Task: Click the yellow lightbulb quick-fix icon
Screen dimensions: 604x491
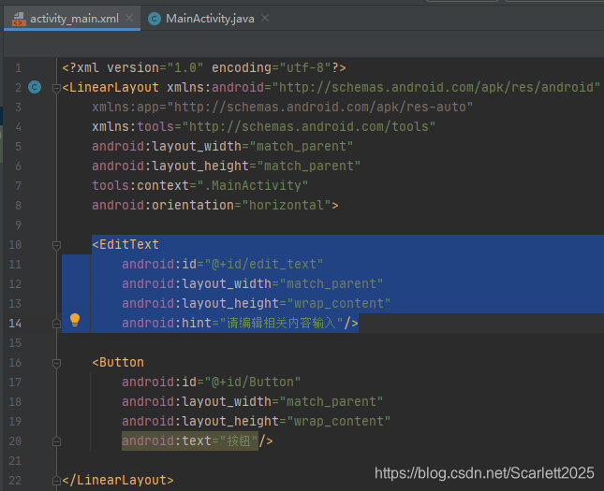Action: (x=75, y=320)
